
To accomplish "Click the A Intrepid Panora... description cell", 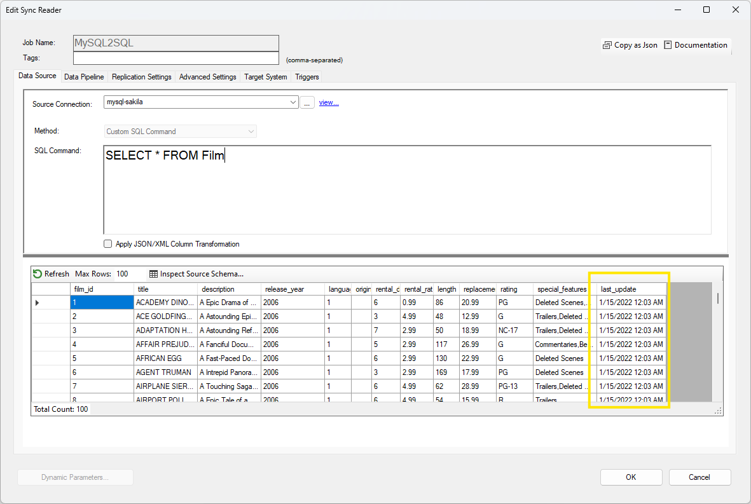I will click(230, 372).
